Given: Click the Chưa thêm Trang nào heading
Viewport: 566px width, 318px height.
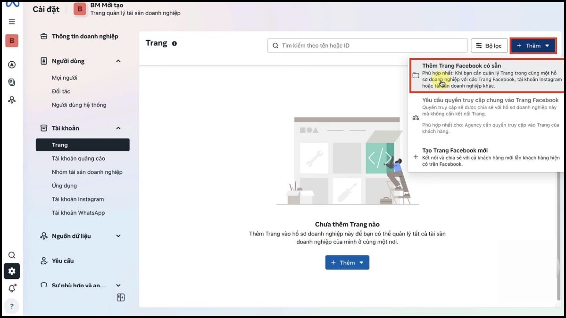Looking at the screenshot, I should coord(347,224).
